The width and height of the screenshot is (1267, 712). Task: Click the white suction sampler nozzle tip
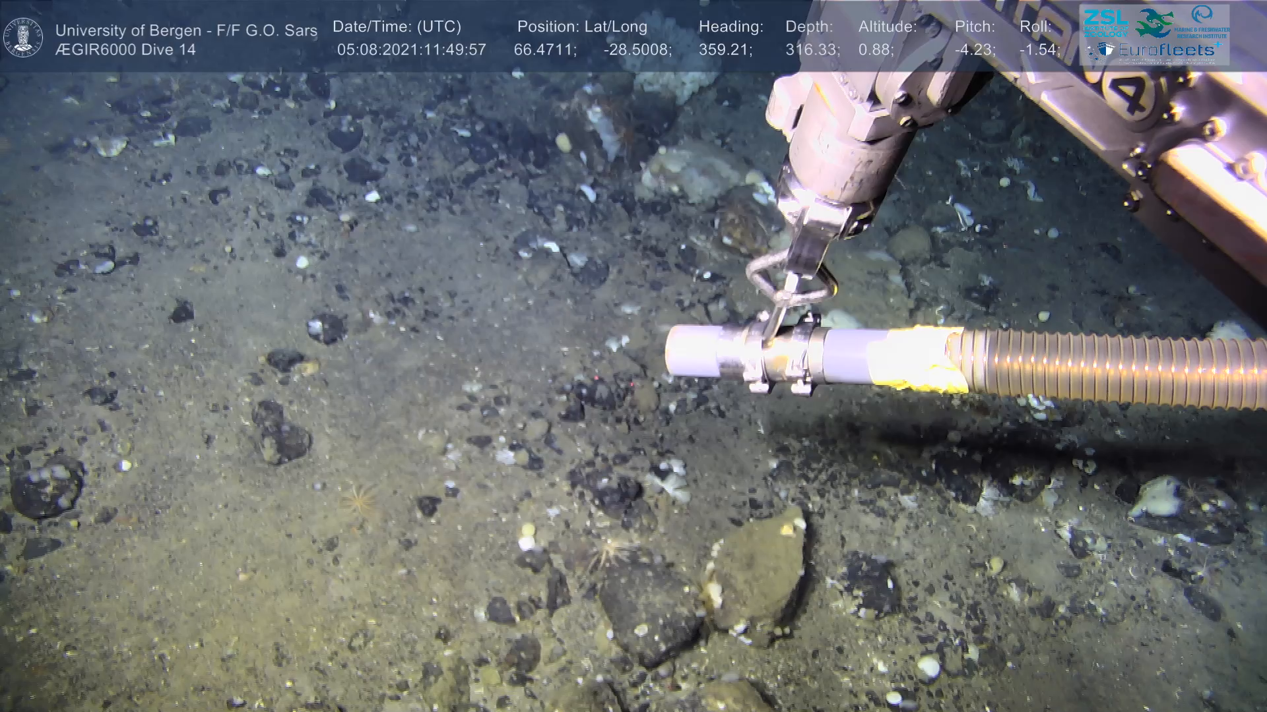(x=690, y=351)
